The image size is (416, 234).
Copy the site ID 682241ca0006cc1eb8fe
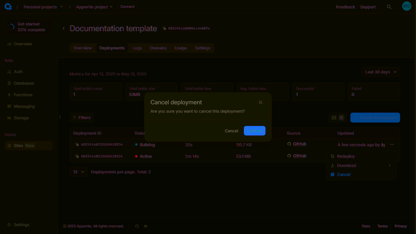point(187,29)
